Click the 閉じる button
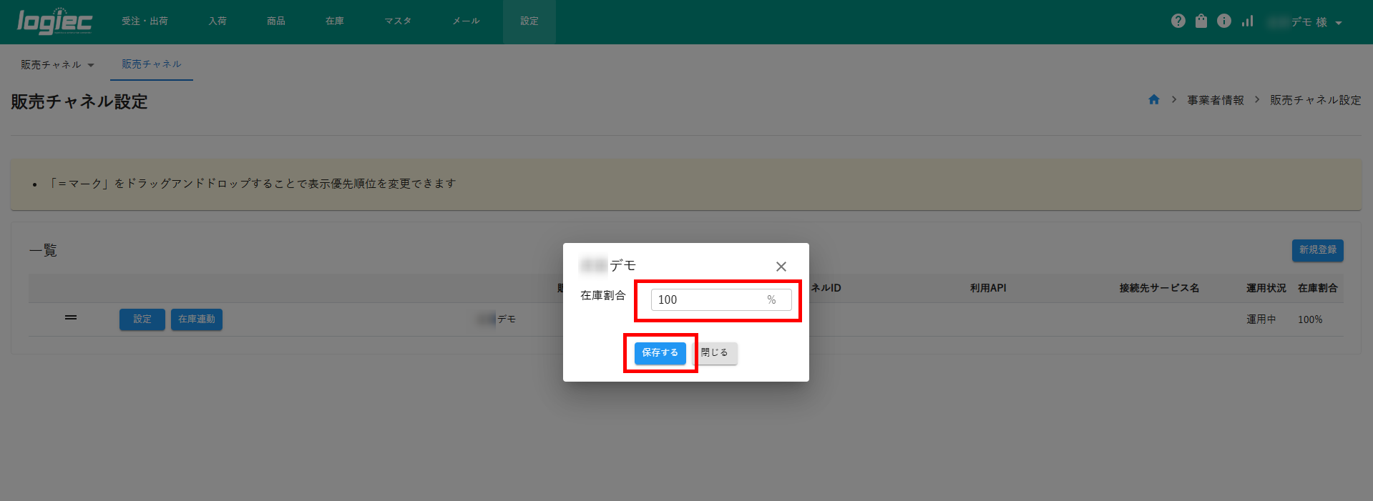 tap(715, 353)
